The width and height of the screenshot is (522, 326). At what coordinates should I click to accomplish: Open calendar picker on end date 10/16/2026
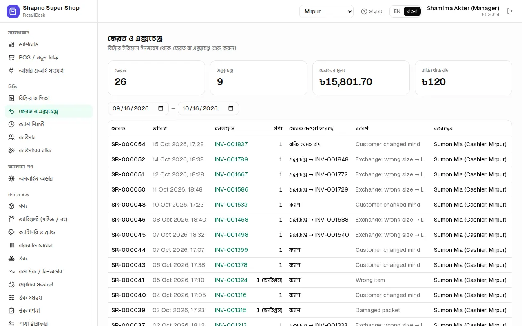231,108
